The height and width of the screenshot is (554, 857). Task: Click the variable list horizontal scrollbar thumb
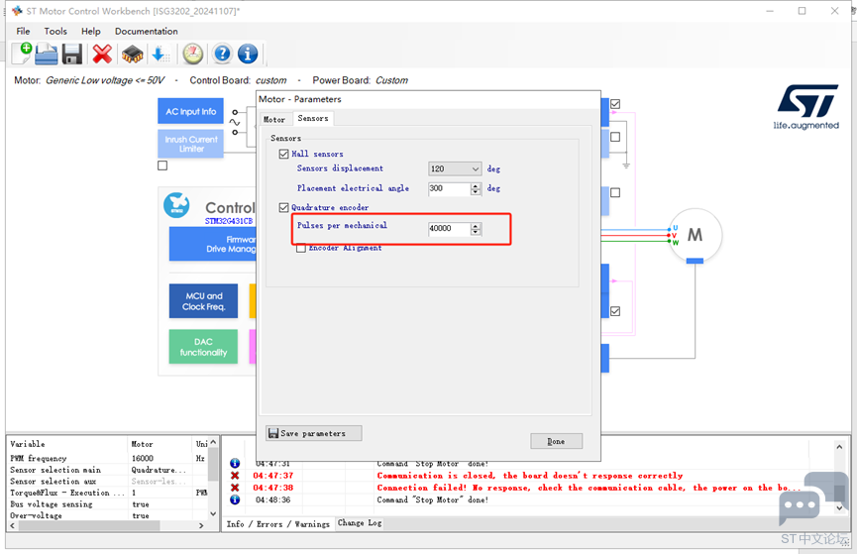click(89, 525)
